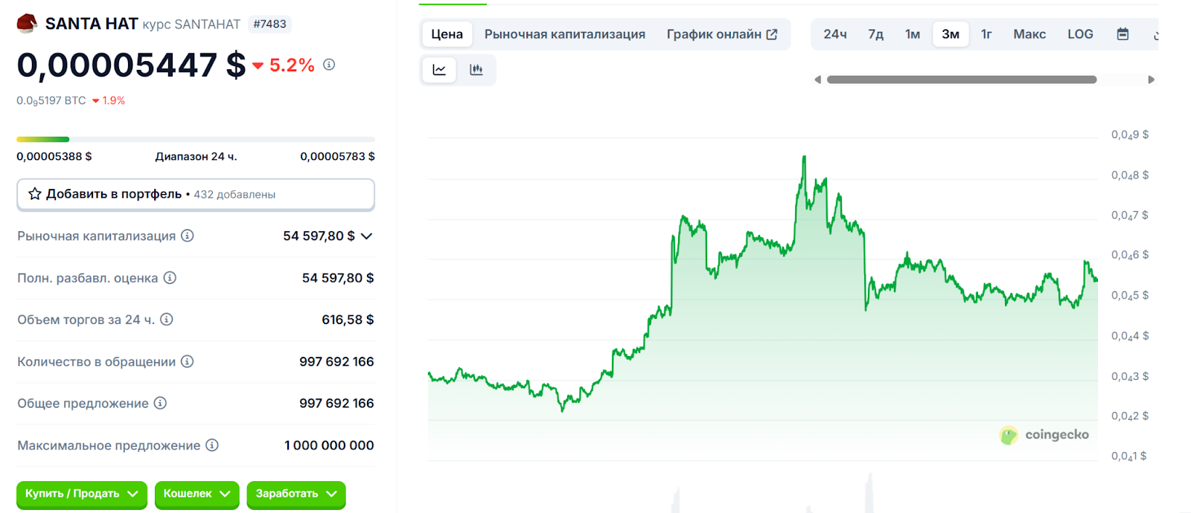The height and width of the screenshot is (513, 1191).
Task: Switch to candlestick chart view icon
Action: click(476, 70)
